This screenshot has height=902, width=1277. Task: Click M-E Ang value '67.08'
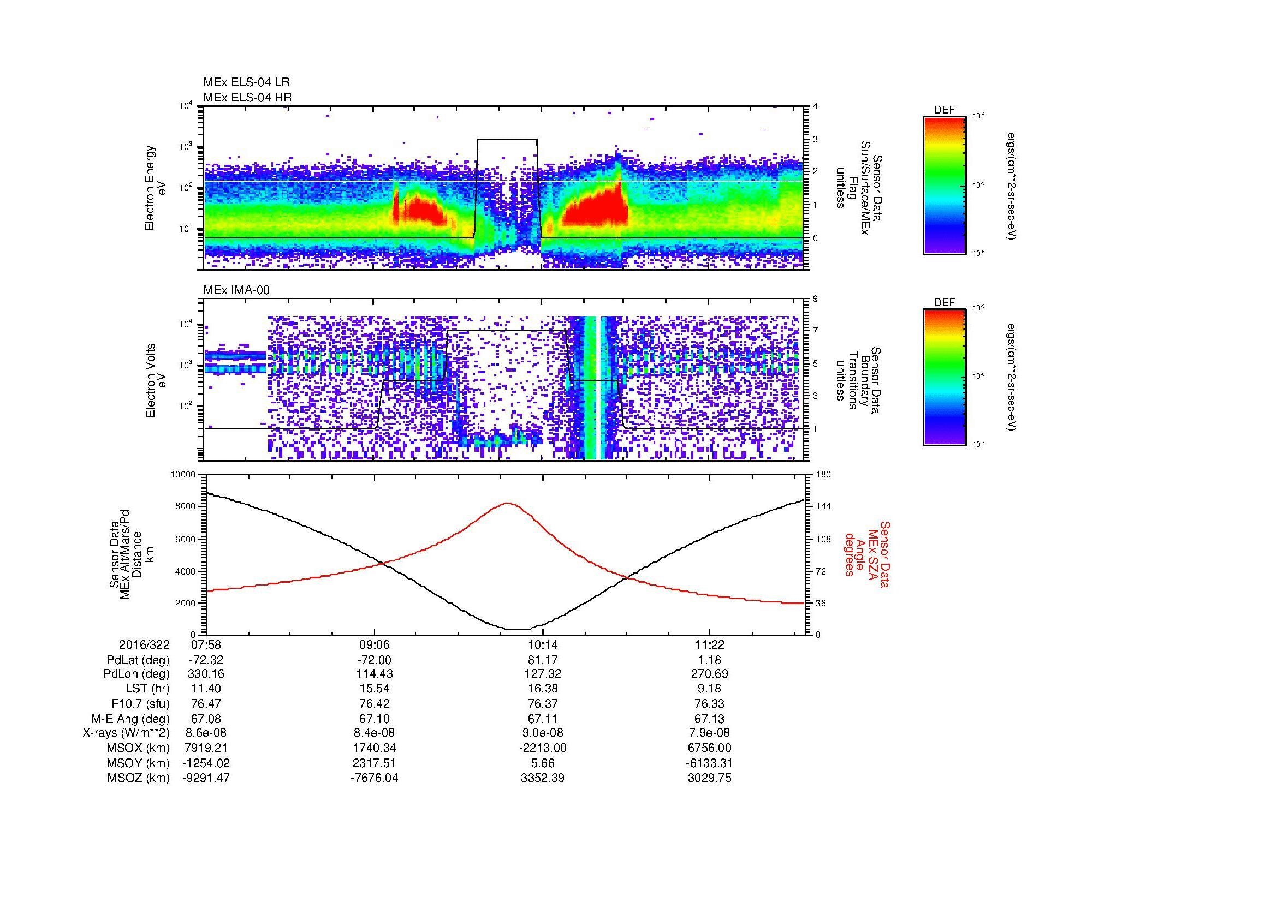pyautogui.click(x=206, y=719)
